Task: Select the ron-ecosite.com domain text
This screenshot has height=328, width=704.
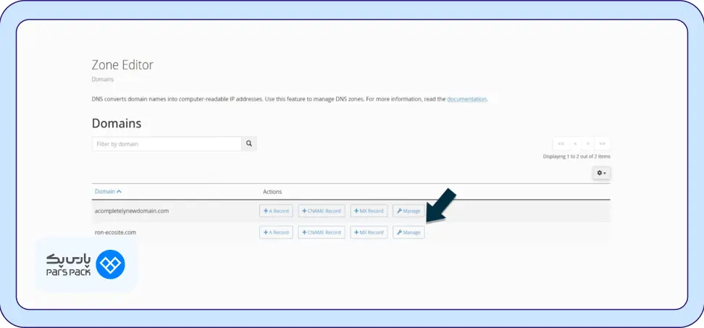Action: click(115, 232)
